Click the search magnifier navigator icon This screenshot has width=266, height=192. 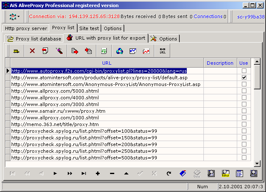(x=211, y=173)
